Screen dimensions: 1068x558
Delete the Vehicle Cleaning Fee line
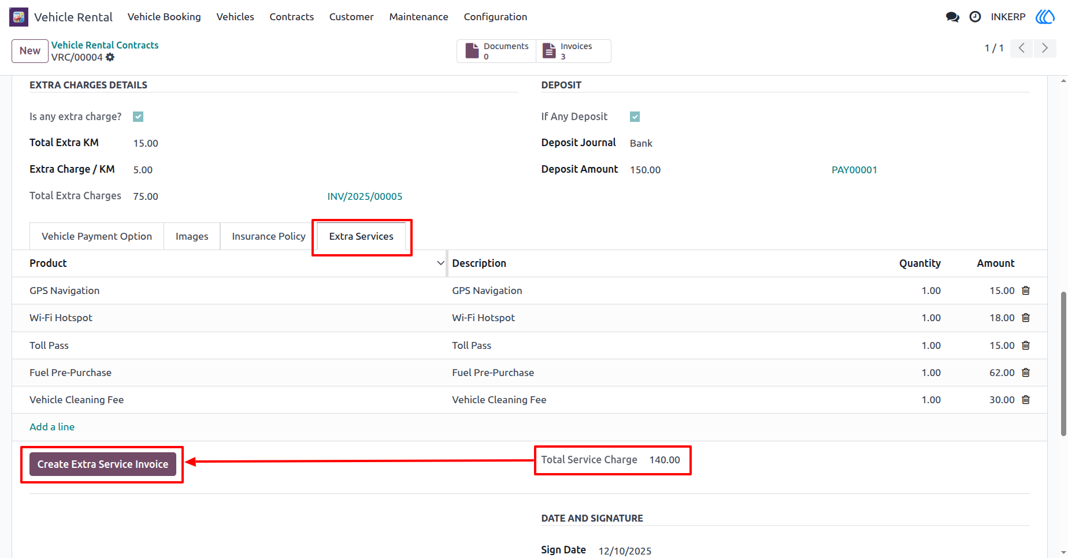click(1026, 400)
